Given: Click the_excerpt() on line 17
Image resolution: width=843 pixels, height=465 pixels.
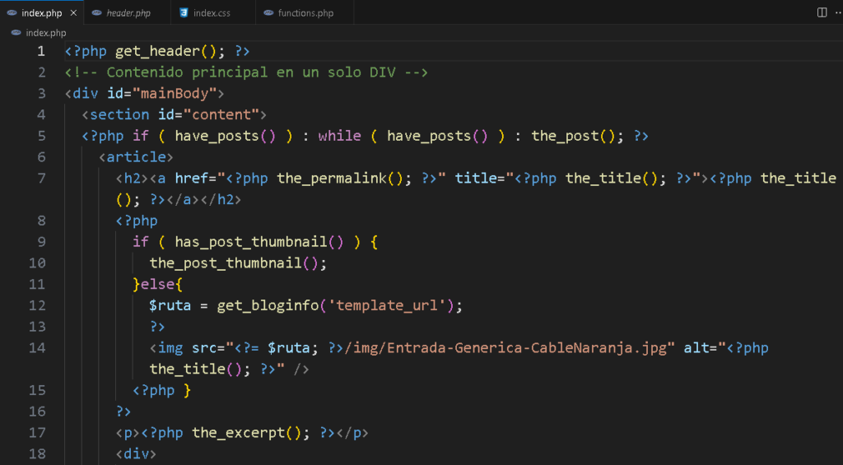Looking at the screenshot, I should (x=246, y=433).
